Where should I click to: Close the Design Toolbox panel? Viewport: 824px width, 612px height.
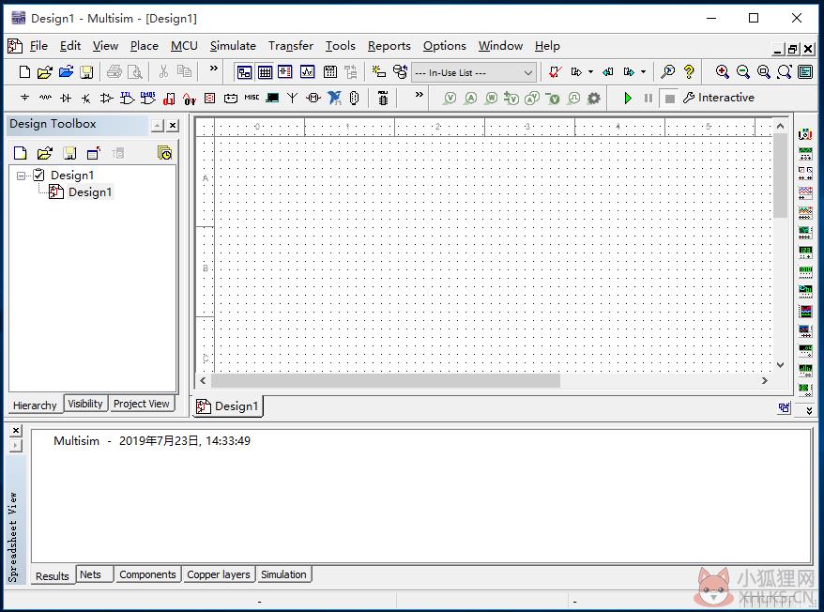[x=173, y=126]
